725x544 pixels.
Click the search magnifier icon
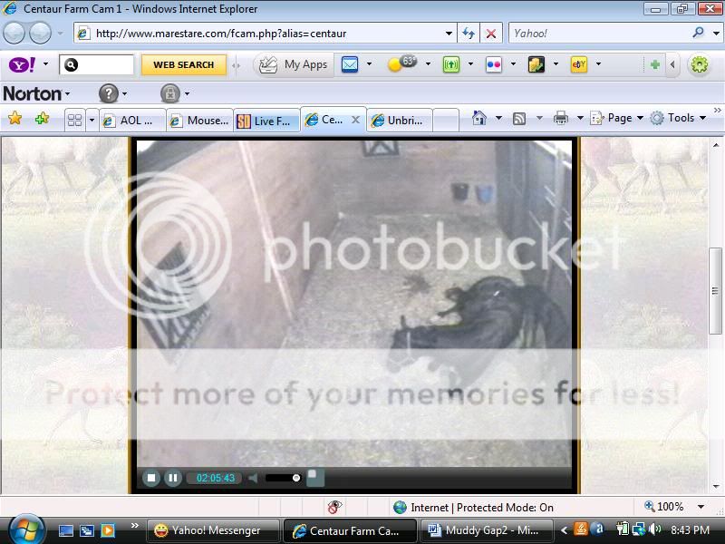[x=698, y=33]
